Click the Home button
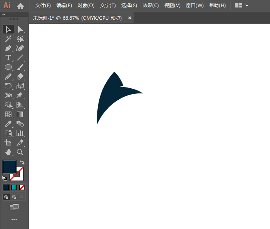 (x=20, y=6)
